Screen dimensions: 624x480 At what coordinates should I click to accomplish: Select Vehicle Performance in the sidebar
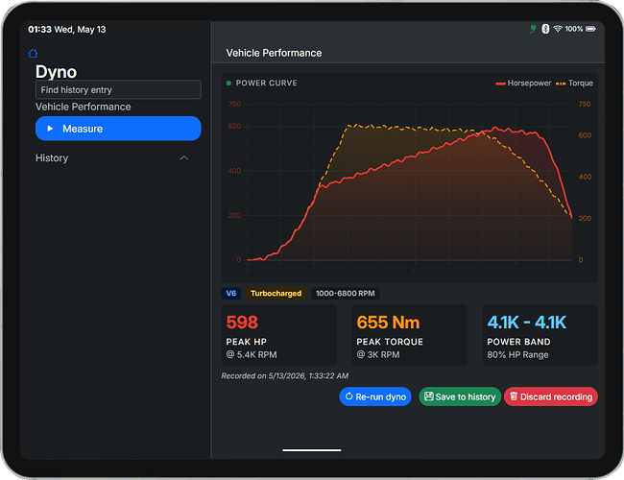(x=83, y=107)
